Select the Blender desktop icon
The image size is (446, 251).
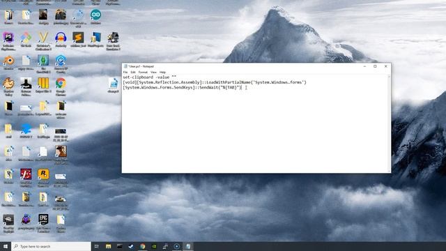[x=8, y=62]
